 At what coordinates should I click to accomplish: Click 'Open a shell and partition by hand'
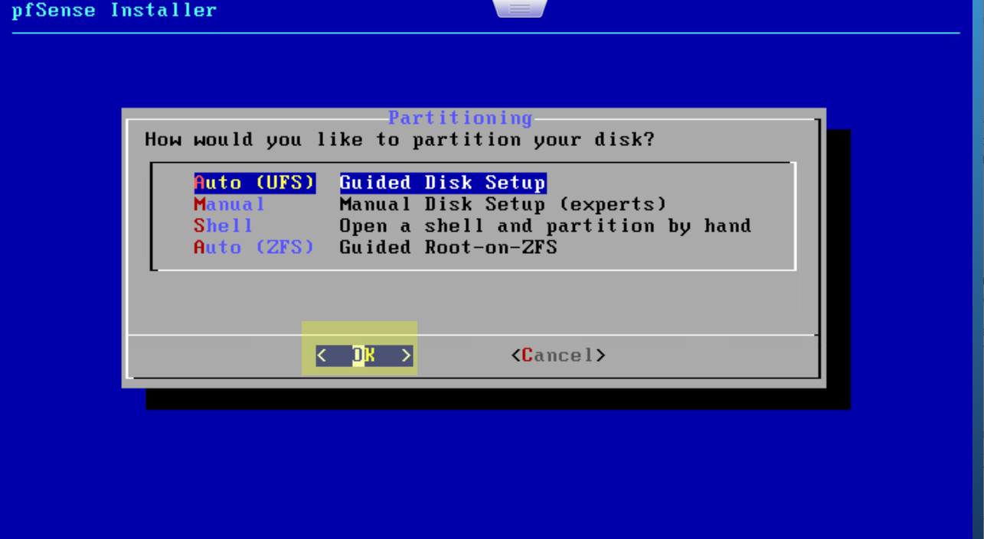[545, 226]
